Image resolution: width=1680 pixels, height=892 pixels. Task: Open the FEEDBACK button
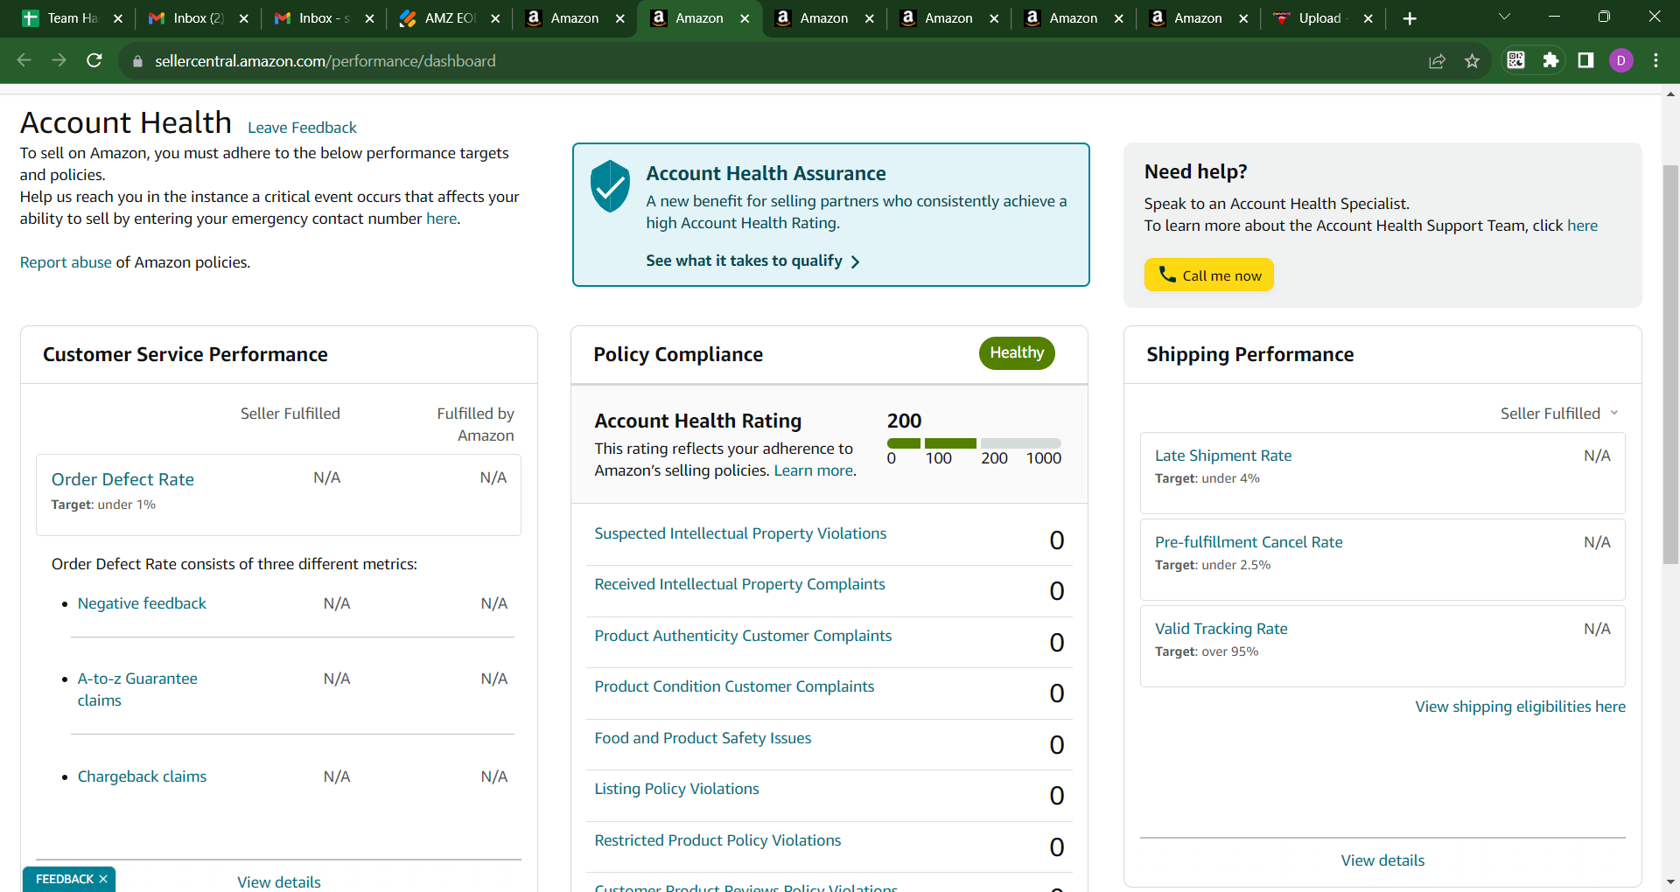(x=65, y=879)
